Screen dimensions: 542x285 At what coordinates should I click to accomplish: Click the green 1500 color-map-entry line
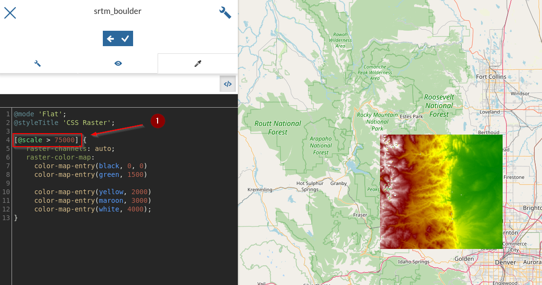tap(90, 174)
